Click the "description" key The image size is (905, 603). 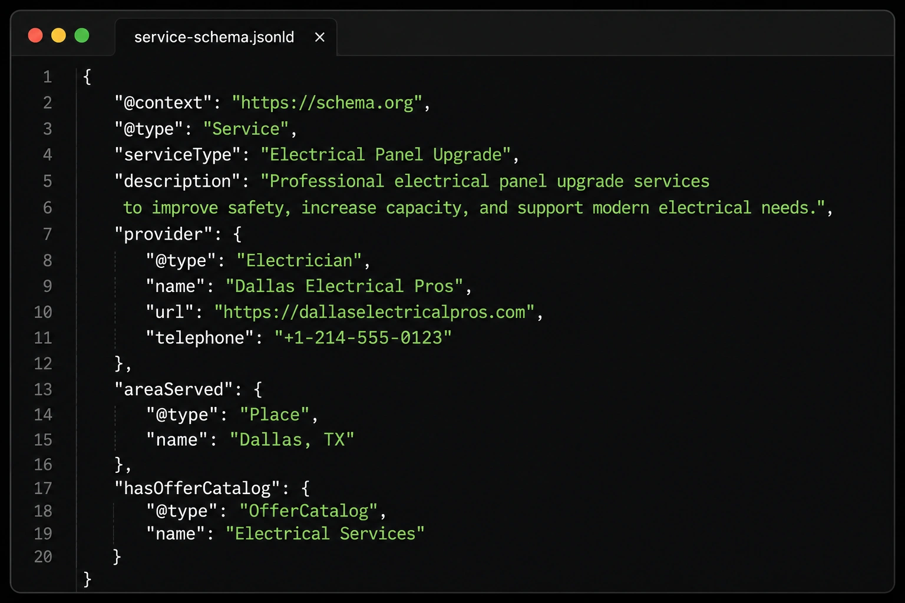[x=178, y=181]
